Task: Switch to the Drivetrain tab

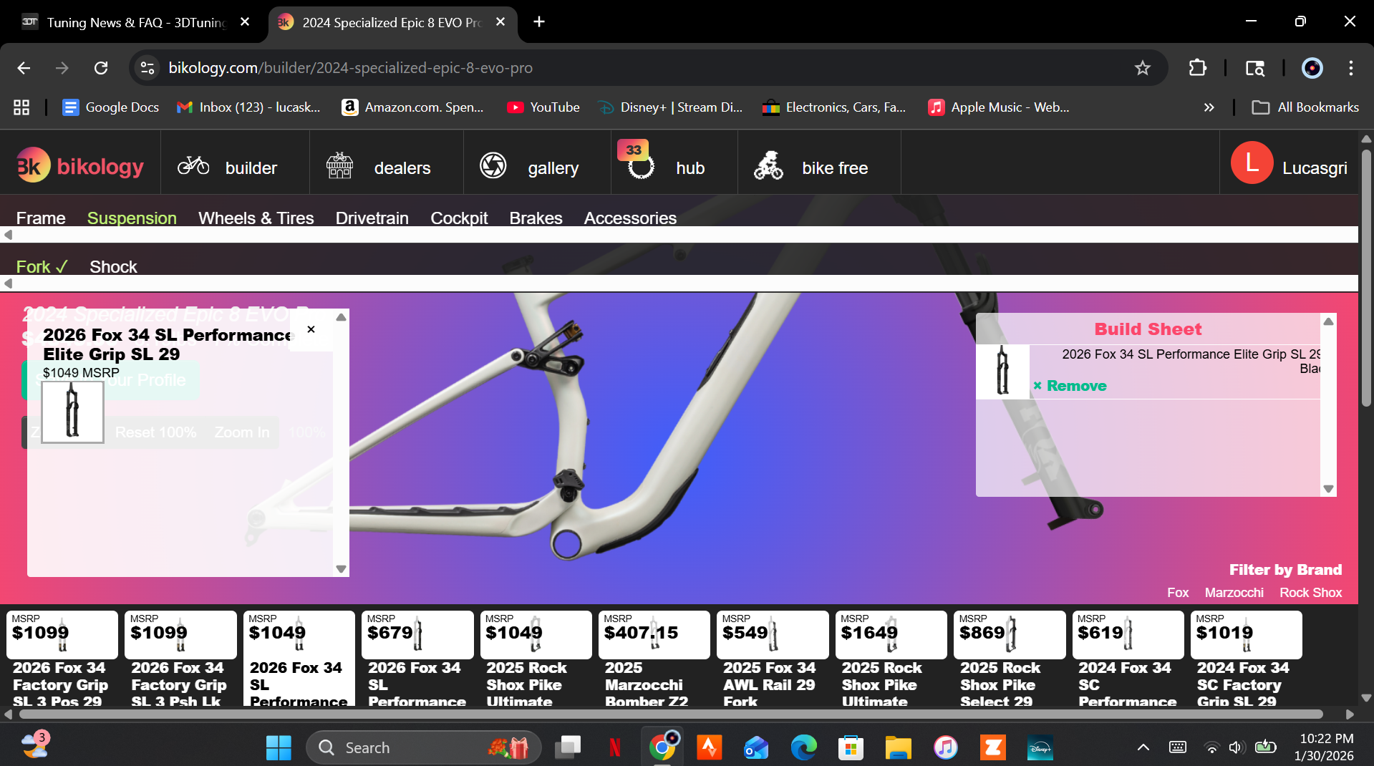Action: pyautogui.click(x=372, y=218)
